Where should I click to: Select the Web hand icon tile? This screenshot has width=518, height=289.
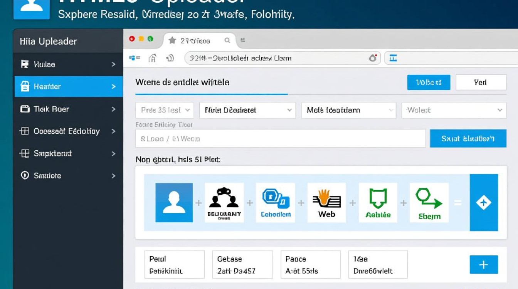[326, 203]
